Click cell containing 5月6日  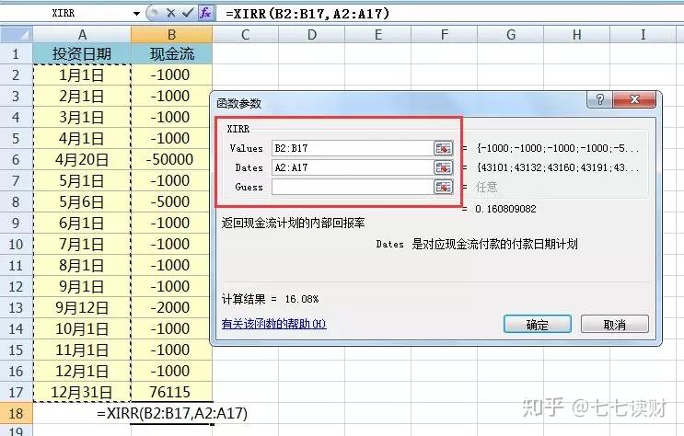pos(82,201)
